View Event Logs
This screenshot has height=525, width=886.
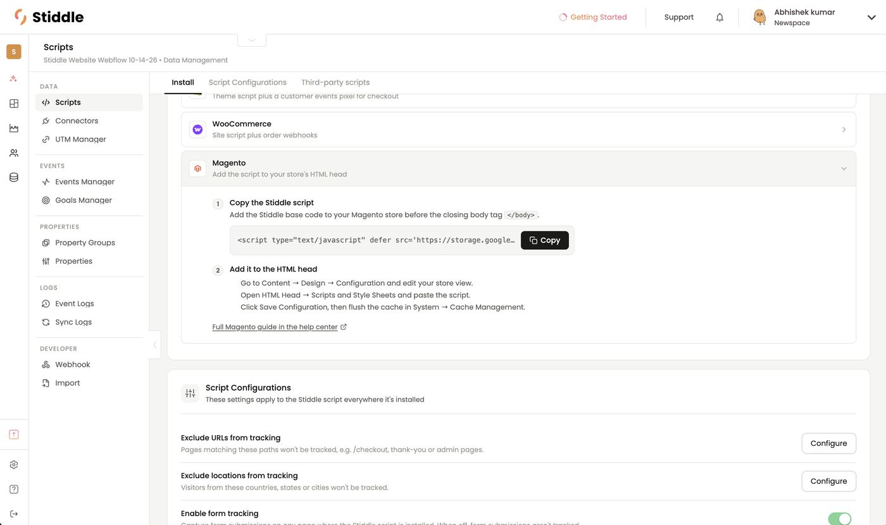pyautogui.click(x=89, y=304)
